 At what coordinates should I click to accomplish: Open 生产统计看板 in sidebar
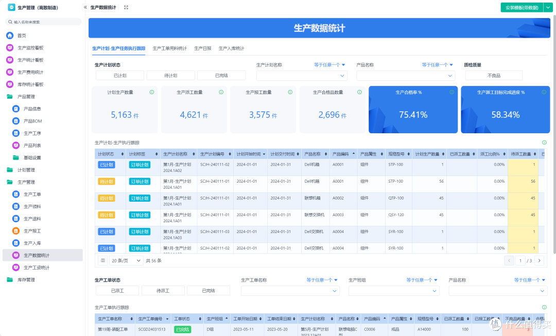click(x=30, y=60)
